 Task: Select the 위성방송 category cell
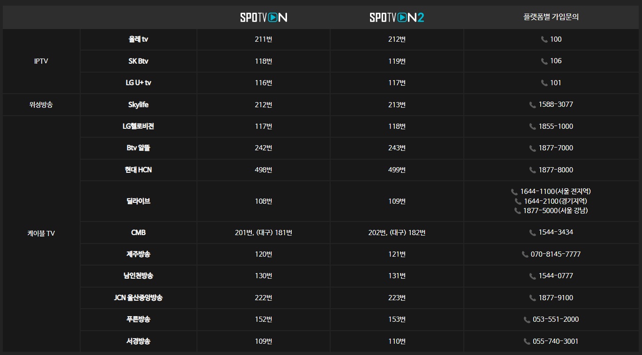[x=41, y=105]
